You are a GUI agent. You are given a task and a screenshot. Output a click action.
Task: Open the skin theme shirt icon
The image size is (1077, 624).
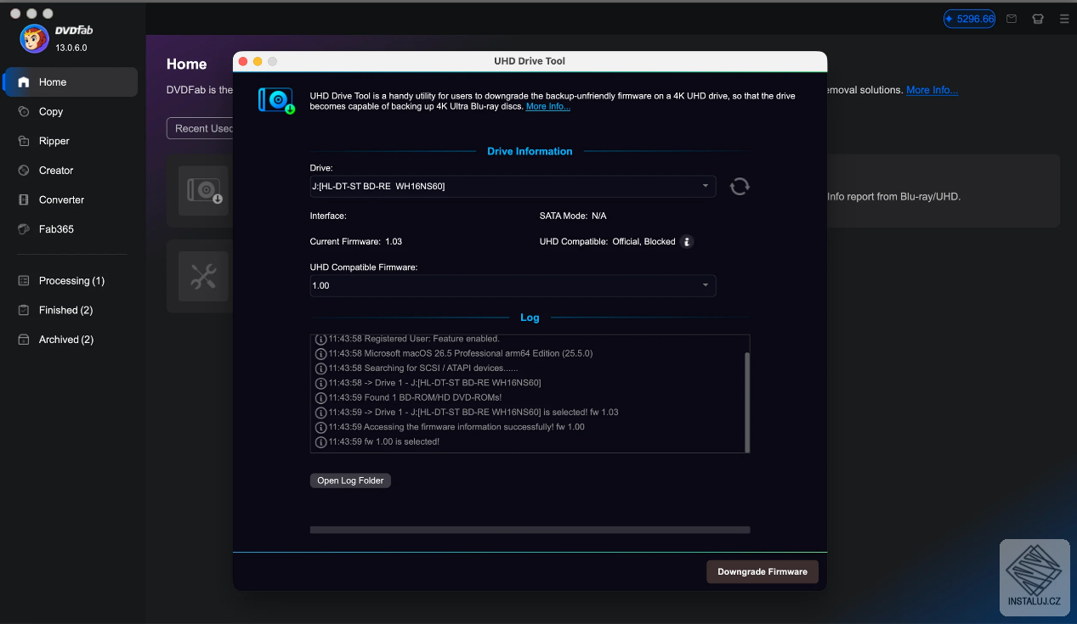pyautogui.click(x=1038, y=19)
